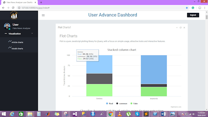Screen dimensions: 208x117
Task: Open Skype from the taskbar
Action: [x=137, y=114]
